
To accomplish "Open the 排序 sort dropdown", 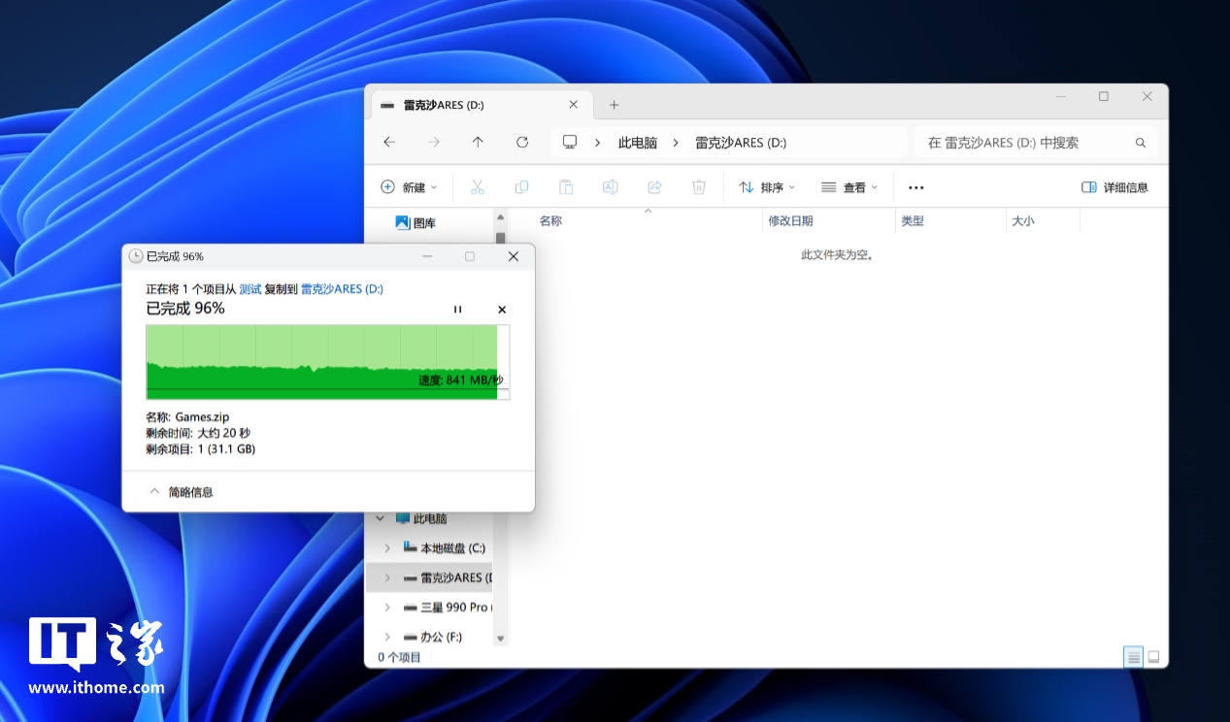I will pyautogui.click(x=767, y=187).
